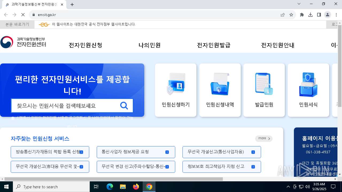View site information lock icon
The width and height of the screenshot is (342, 192).
pyautogui.click(x=33, y=15)
